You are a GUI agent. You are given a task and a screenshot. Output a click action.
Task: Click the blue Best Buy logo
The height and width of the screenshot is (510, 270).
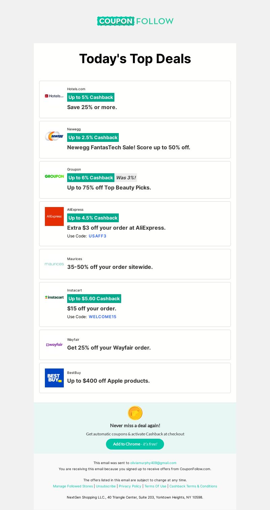(54, 378)
